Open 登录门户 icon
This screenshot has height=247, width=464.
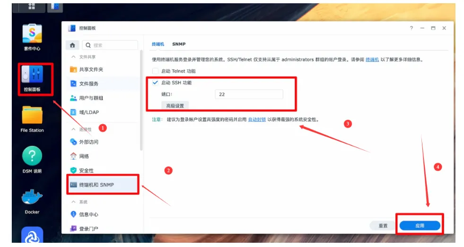tap(73, 229)
